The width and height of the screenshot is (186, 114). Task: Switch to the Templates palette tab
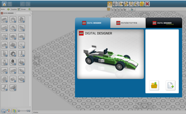[15, 9]
